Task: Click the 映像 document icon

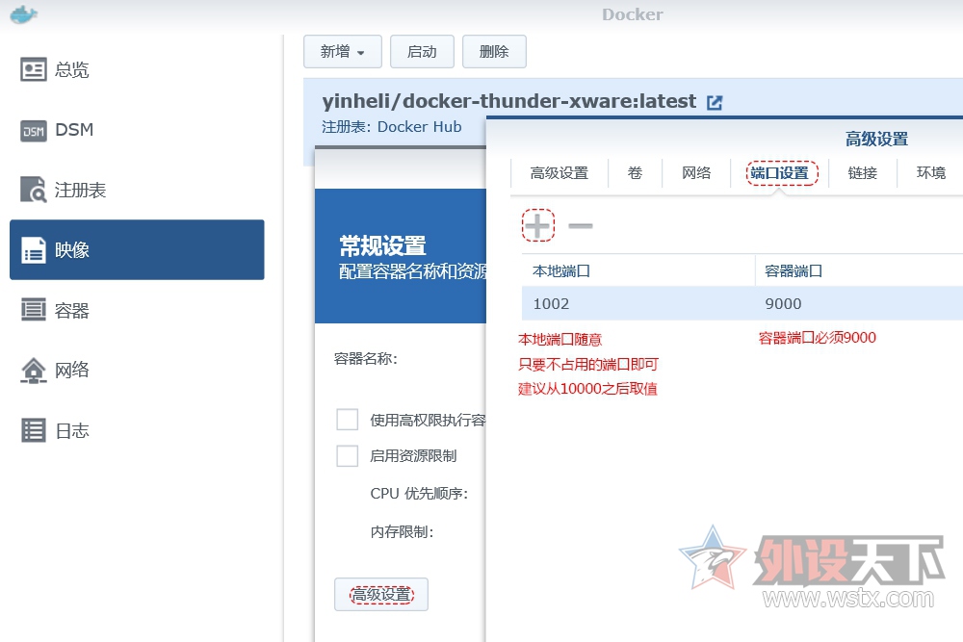Action: click(x=33, y=250)
